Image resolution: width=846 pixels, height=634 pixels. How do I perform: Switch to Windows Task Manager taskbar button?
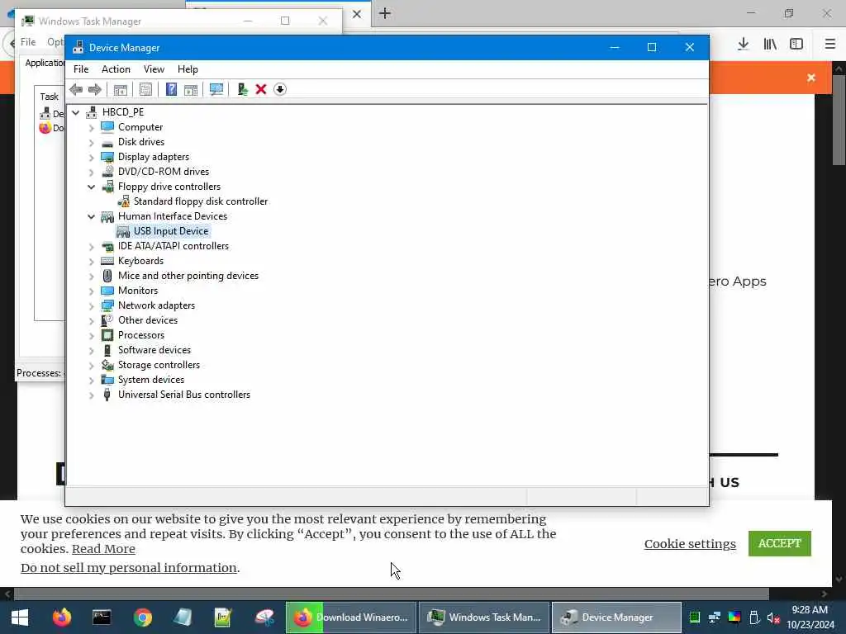tap(484, 617)
